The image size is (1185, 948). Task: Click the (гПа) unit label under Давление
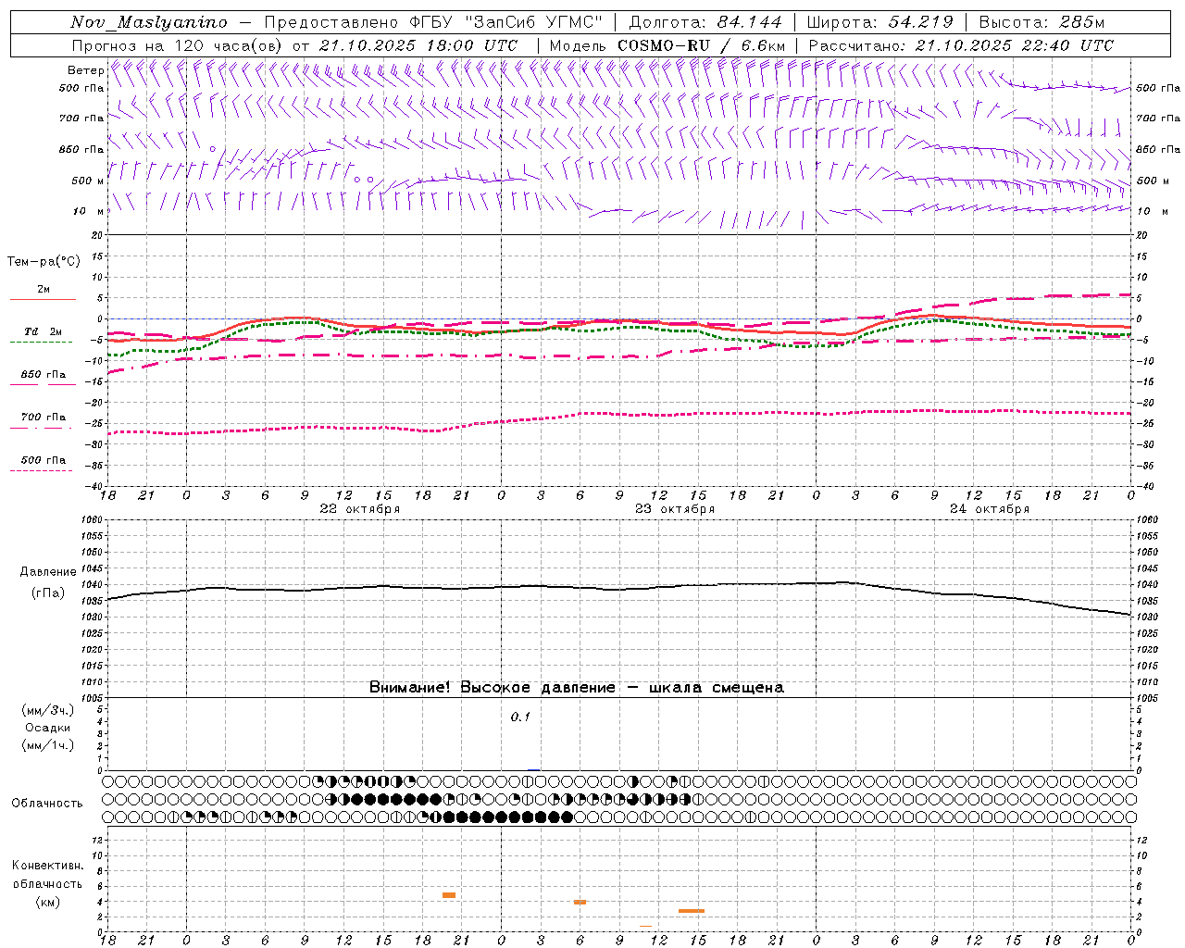pos(48,592)
